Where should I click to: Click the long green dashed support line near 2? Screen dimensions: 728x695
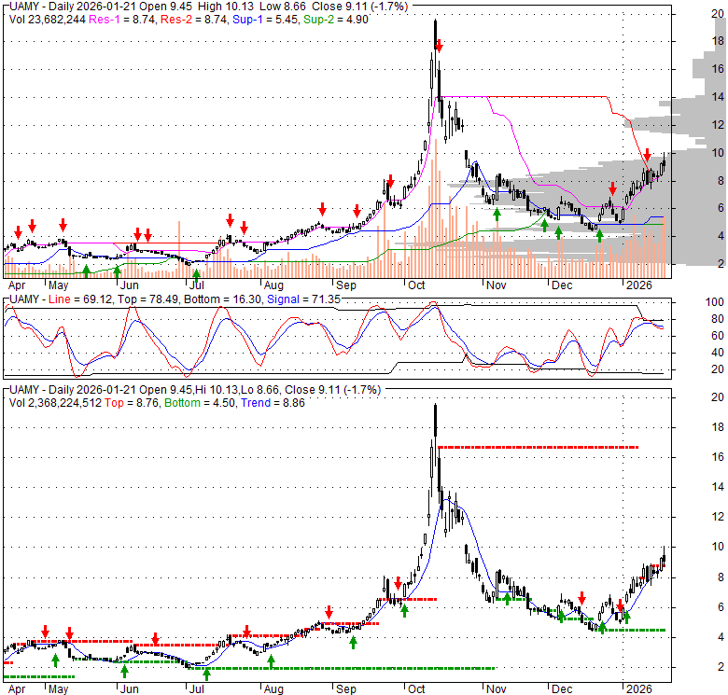(341, 668)
